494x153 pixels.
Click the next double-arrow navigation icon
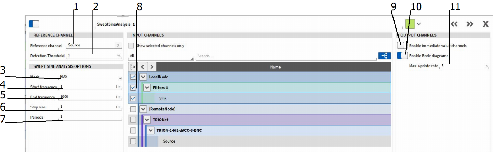[x=470, y=24]
